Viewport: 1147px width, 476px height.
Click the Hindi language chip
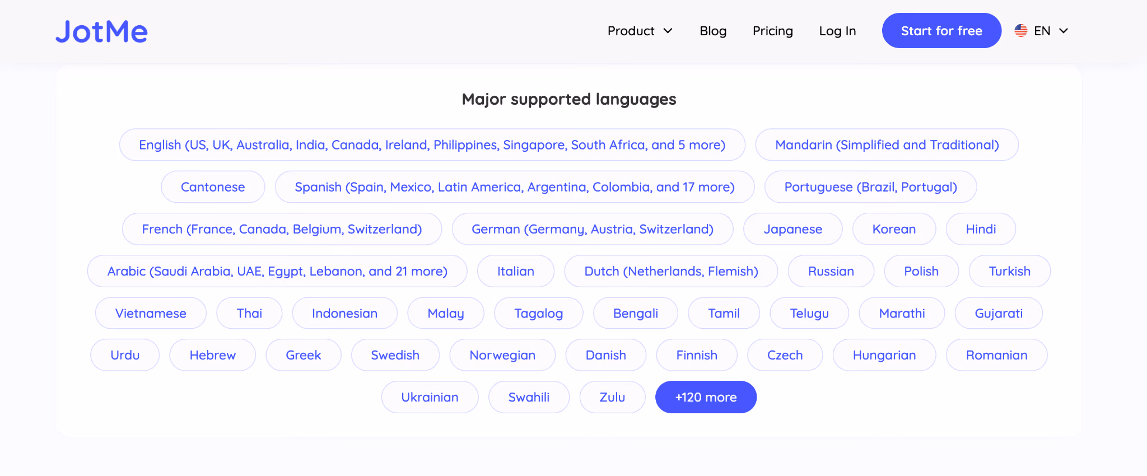(x=981, y=229)
